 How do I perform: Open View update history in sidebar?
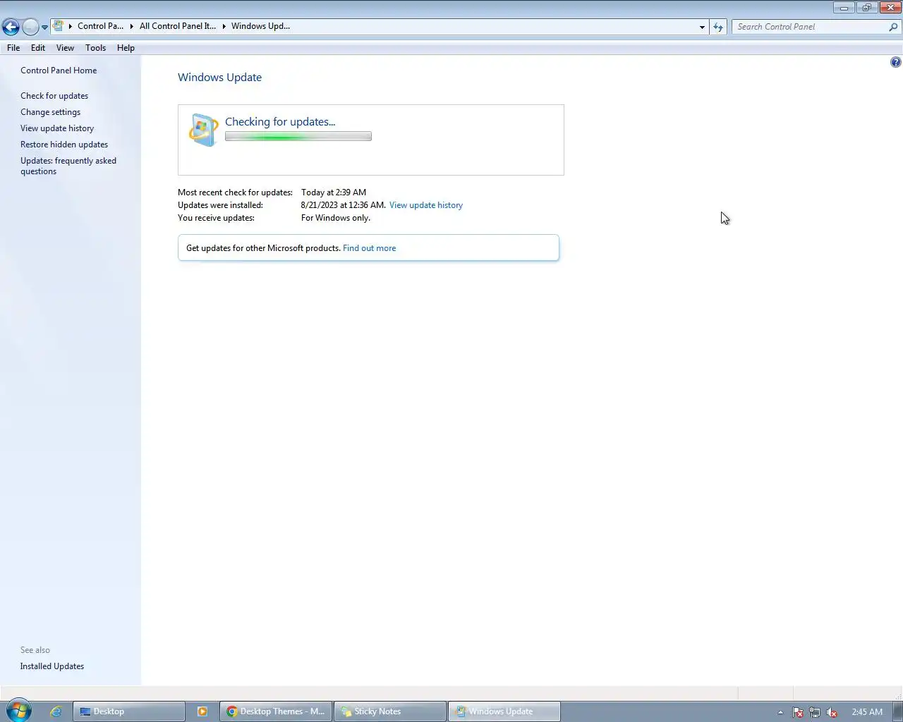pos(57,128)
